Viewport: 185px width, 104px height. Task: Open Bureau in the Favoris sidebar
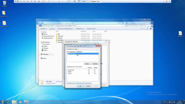click(x=45, y=34)
